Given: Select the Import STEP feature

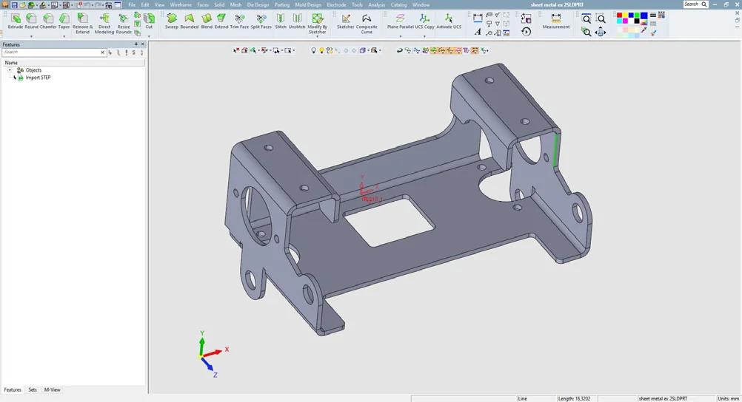Looking at the screenshot, I should [x=38, y=78].
